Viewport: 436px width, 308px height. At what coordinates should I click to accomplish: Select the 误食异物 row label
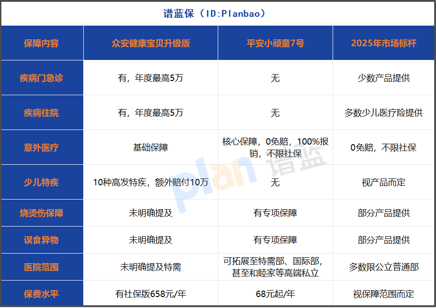[x=43, y=239]
